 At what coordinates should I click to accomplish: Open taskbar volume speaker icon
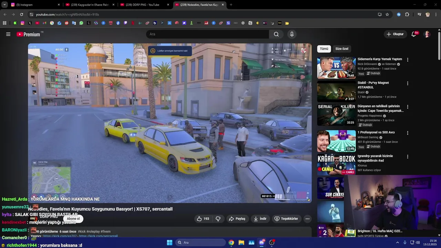pos(418,242)
